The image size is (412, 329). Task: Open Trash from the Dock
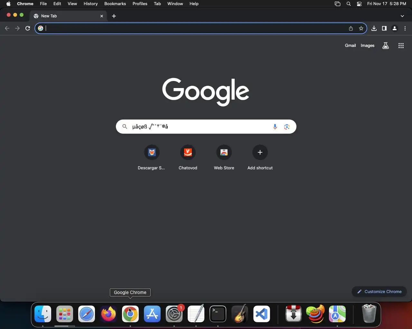click(369, 314)
